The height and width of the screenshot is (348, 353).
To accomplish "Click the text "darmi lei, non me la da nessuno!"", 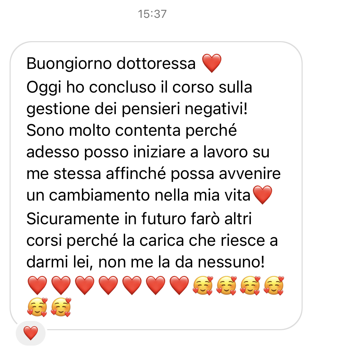I will tap(145, 262).
